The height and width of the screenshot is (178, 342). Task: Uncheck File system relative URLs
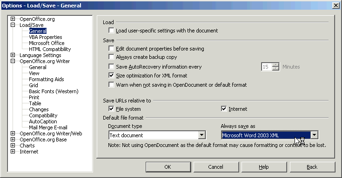pyautogui.click(x=111, y=108)
